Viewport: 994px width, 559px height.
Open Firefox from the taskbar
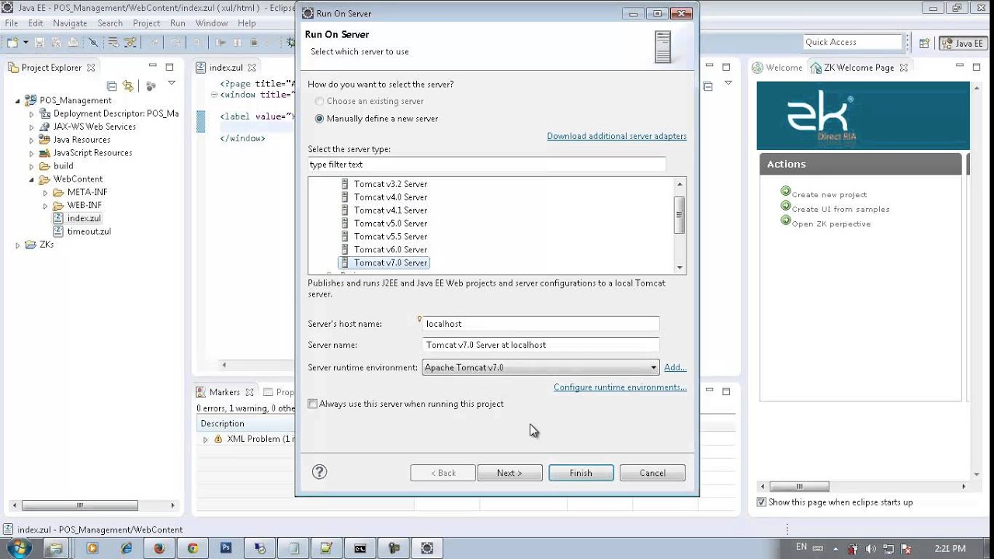[x=159, y=548]
